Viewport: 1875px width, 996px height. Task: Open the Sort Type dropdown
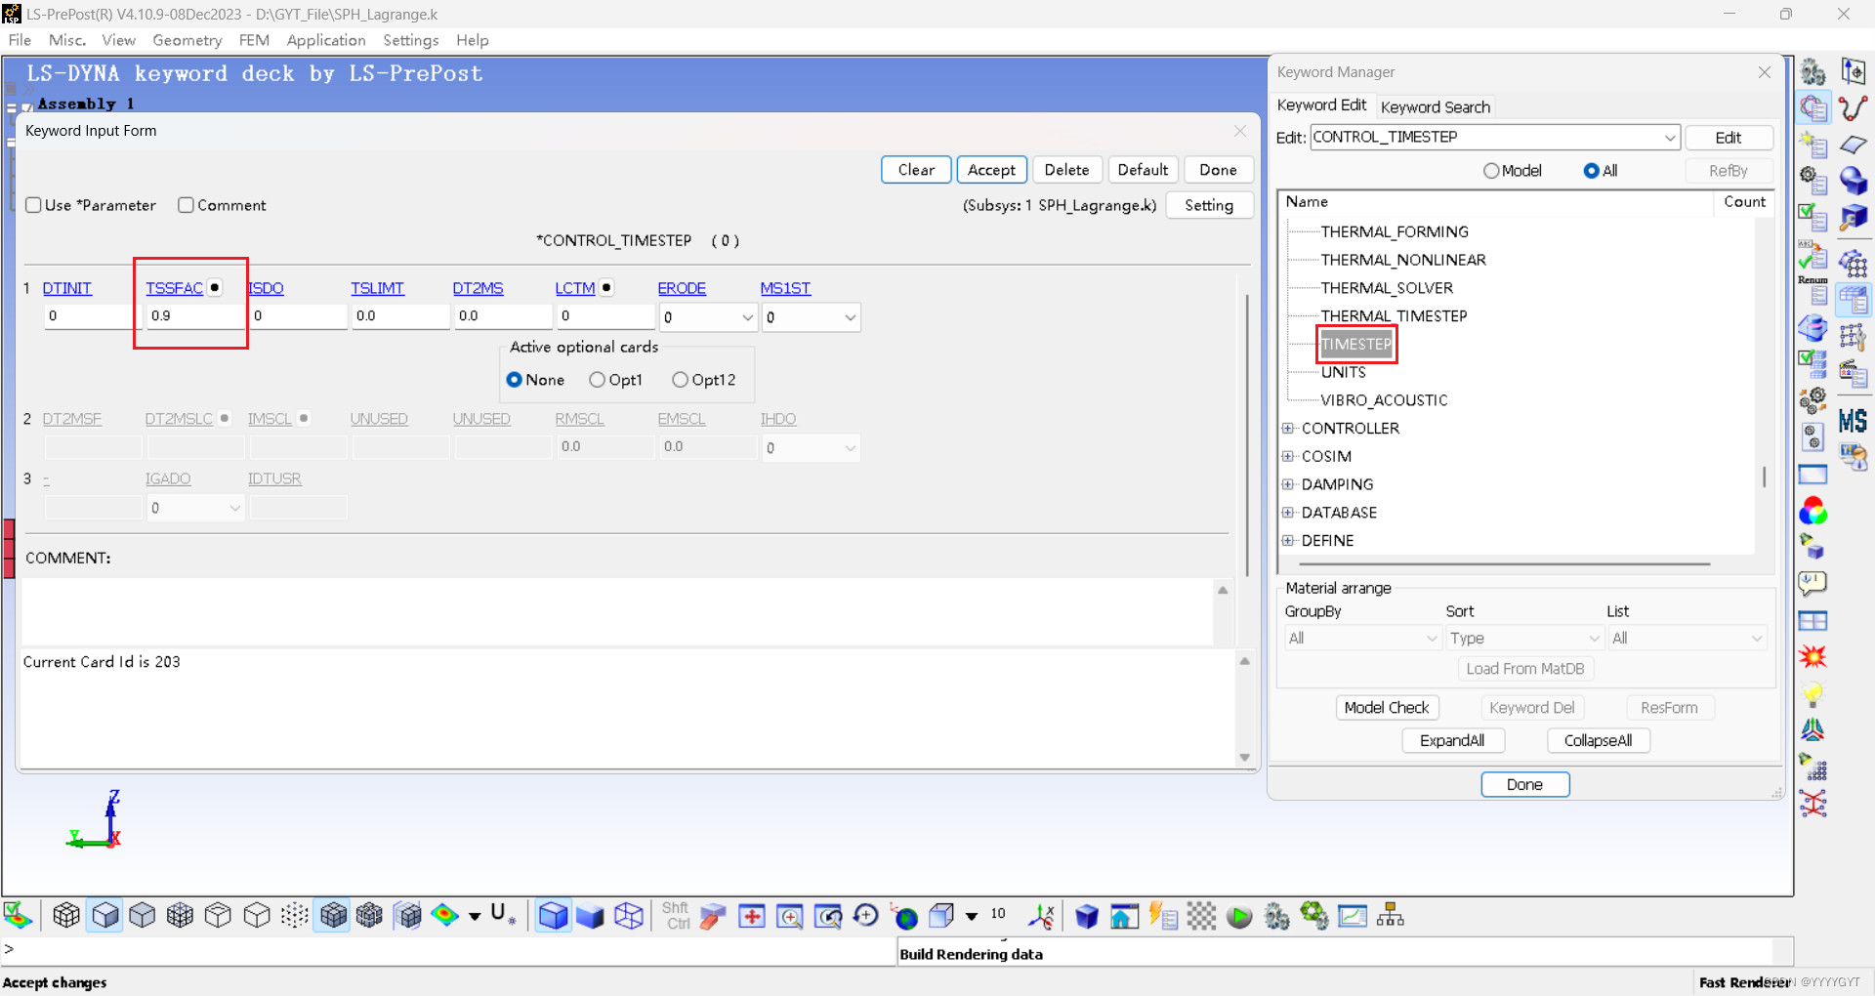click(x=1524, y=638)
